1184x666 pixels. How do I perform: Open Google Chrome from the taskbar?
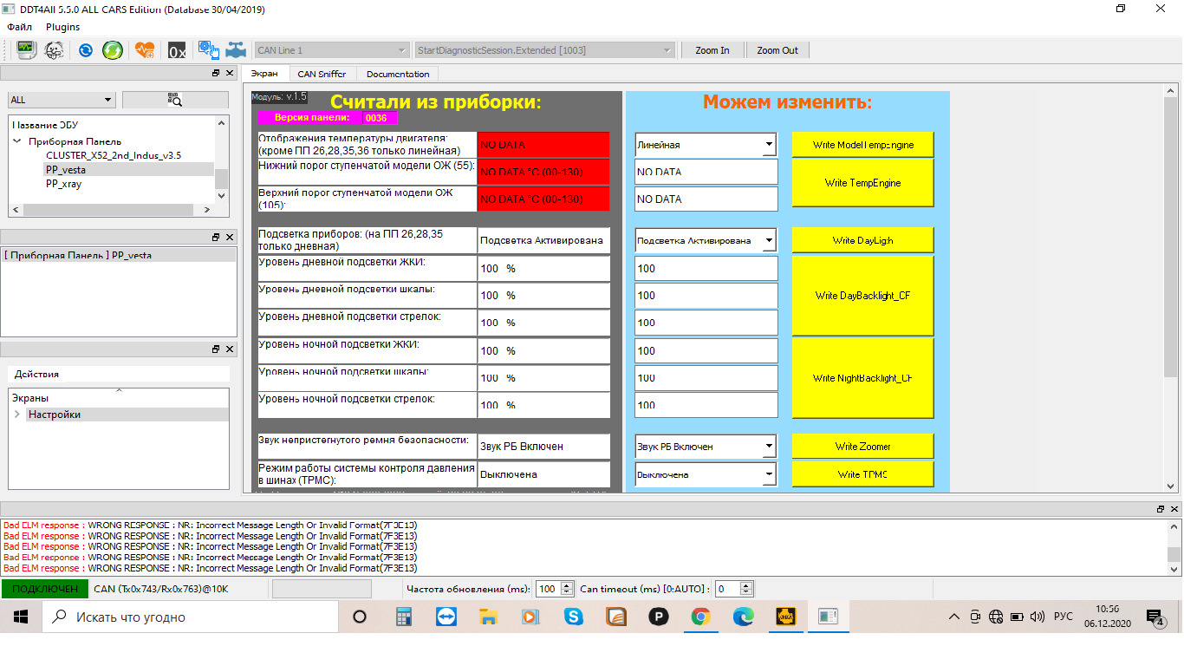[x=700, y=617]
